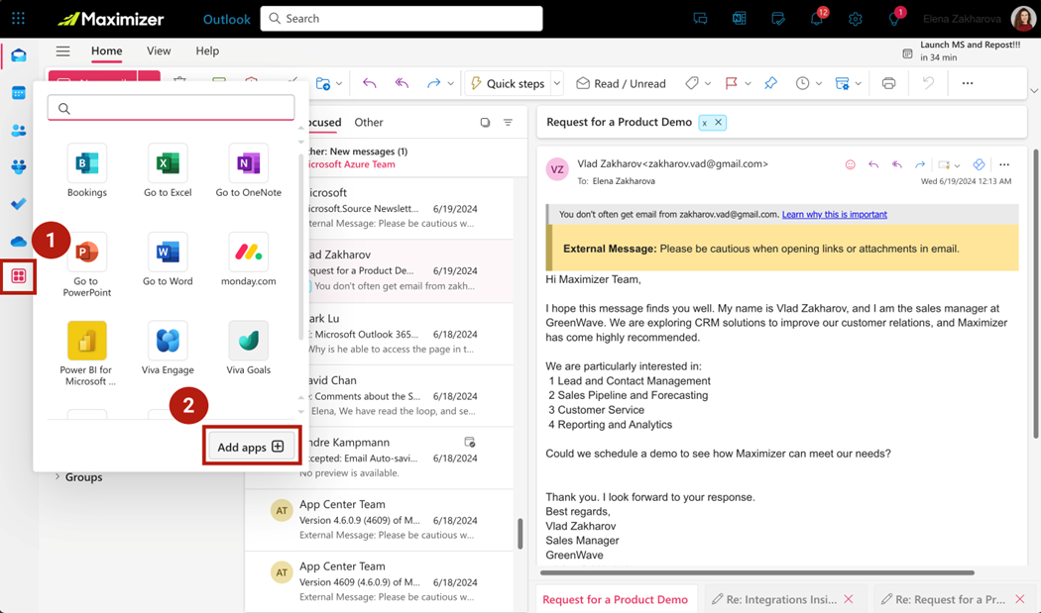This screenshot has height=613, width=1041.
Task: Switch to the View ribbon tab
Action: pos(159,51)
